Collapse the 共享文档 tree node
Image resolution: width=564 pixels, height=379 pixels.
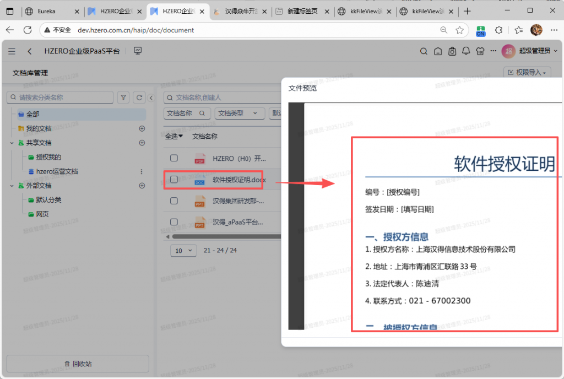pos(12,143)
